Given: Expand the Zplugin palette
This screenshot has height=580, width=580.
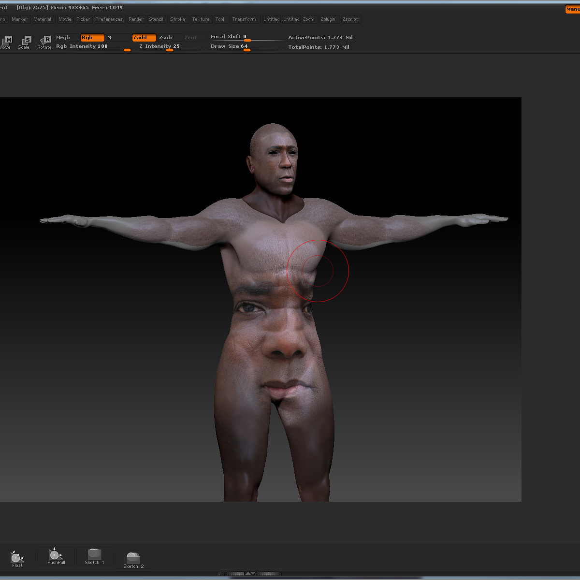Looking at the screenshot, I should 328,19.
